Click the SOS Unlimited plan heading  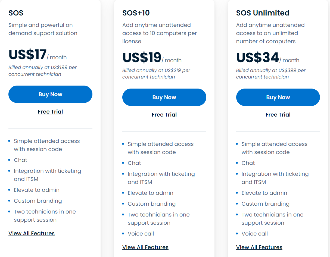click(x=263, y=13)
